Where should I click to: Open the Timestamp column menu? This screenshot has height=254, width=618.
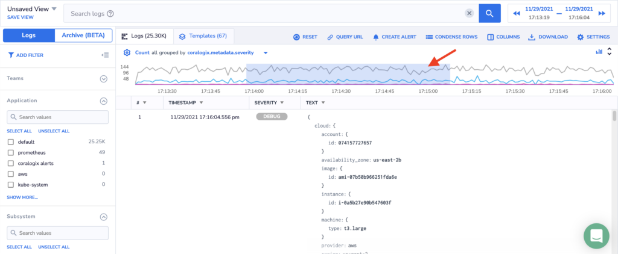(202, 102)
